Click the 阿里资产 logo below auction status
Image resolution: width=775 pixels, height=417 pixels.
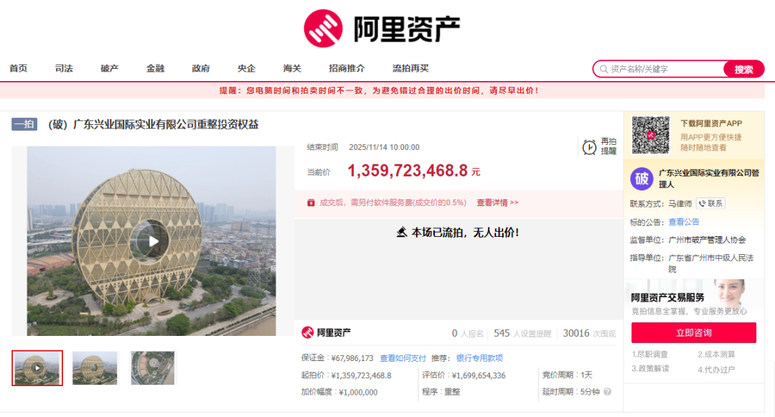[x=327, y=332]
